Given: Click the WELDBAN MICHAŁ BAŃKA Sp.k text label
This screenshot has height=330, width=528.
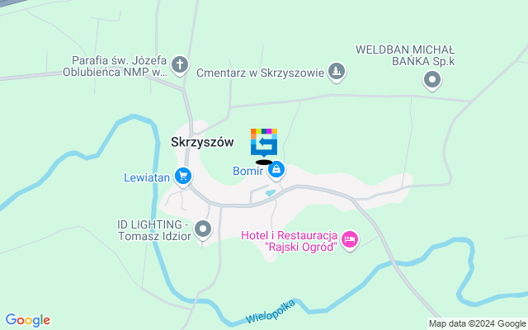Looking at the screenshot, I should point(405,55).
